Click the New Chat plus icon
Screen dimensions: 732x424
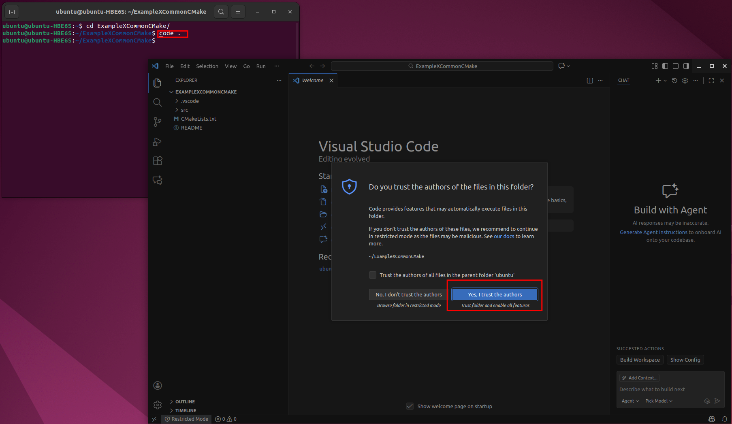658,81
